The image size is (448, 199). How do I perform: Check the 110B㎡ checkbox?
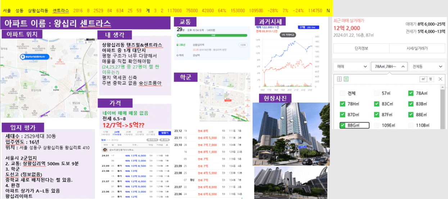(411, 125)
